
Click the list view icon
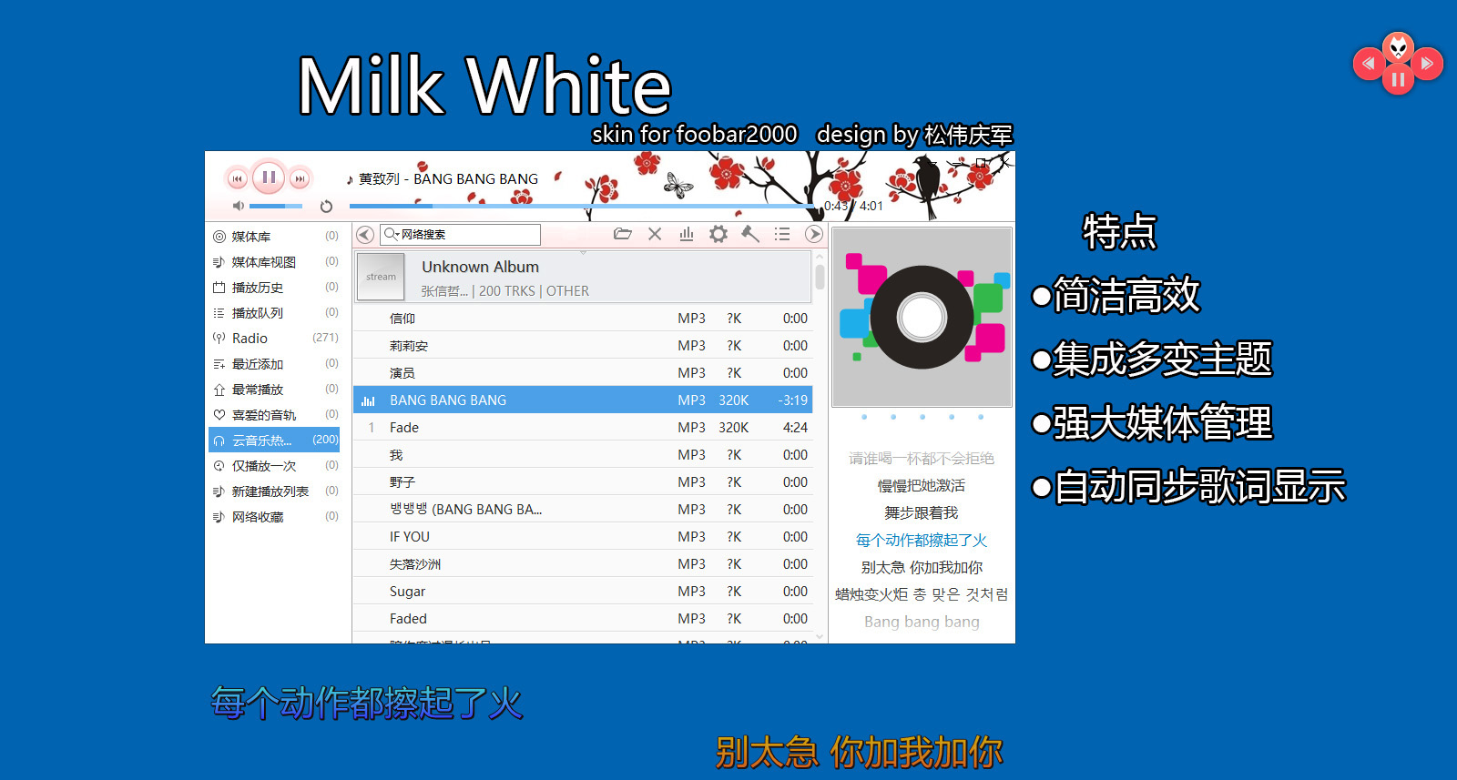tap(782, 234)
